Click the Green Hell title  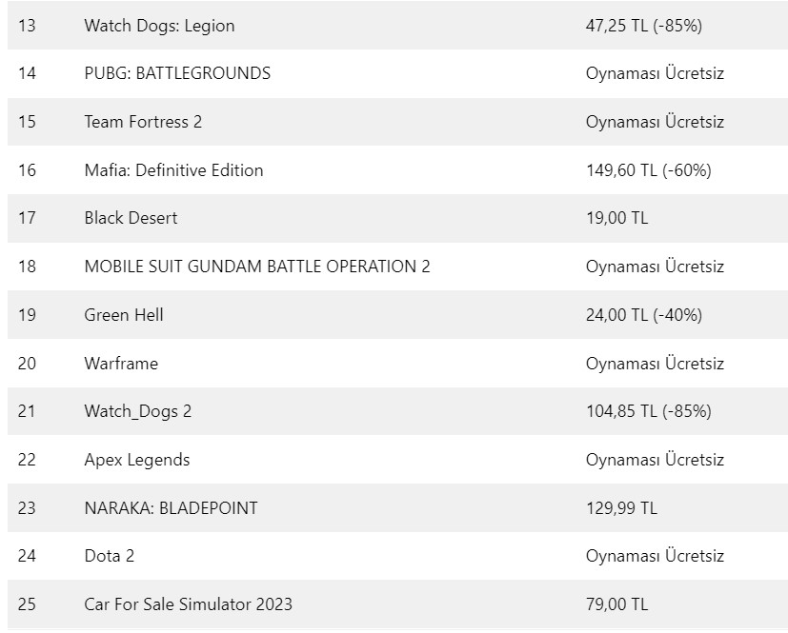click(x=124, y=314)
